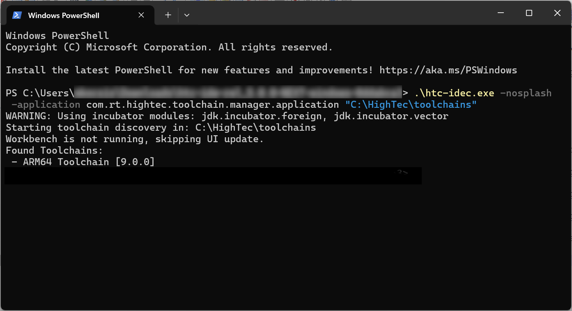Maximize the terminal window
The height and width of the screenshot is (311, 572).
pos(528,13)
